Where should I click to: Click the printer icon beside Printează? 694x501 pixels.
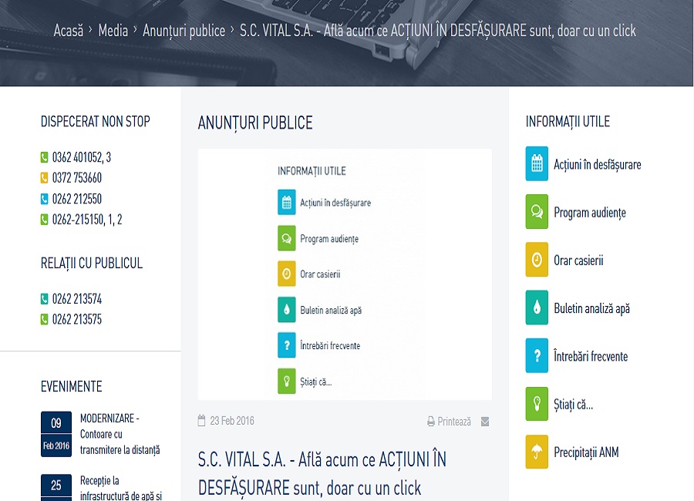pos(430,422)
